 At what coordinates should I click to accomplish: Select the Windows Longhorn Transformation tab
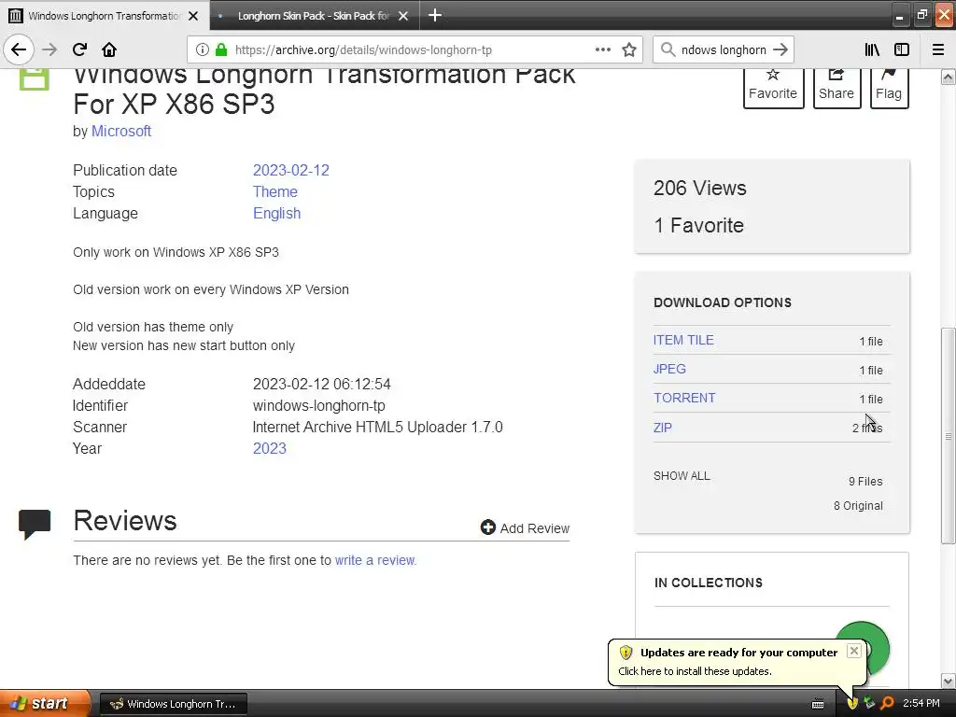[105, 16]
